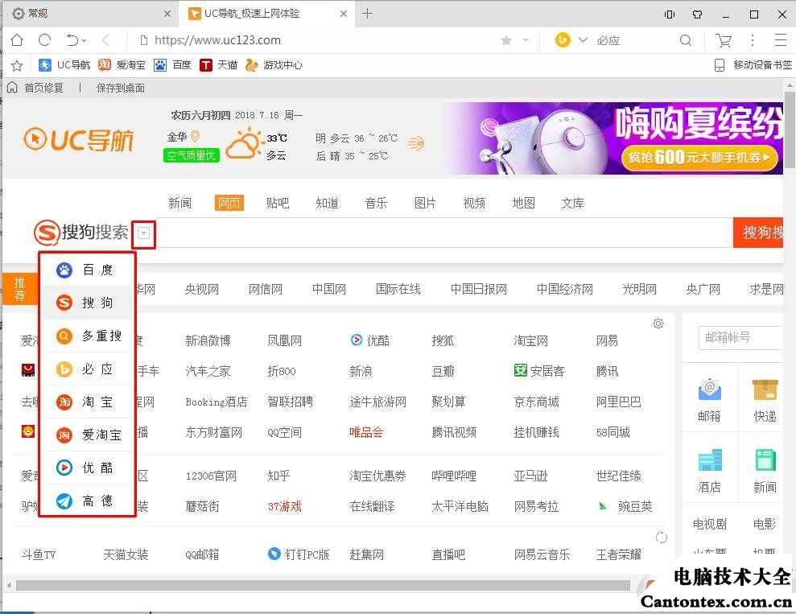Choose 多重搜 from engine list
This screenshot has width=796, height=614.
pyautogui.click(x=86, y=336)
